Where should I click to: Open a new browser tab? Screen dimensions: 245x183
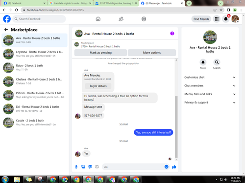coord(189,3)
